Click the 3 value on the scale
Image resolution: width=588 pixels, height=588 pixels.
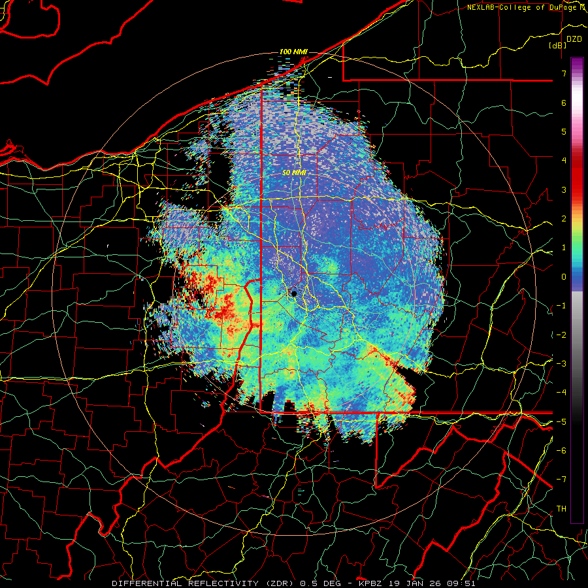564,189
